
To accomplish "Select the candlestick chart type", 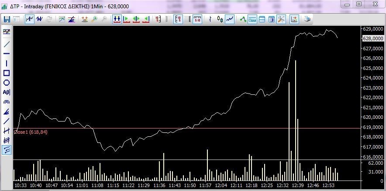I will tap(220, 19).
